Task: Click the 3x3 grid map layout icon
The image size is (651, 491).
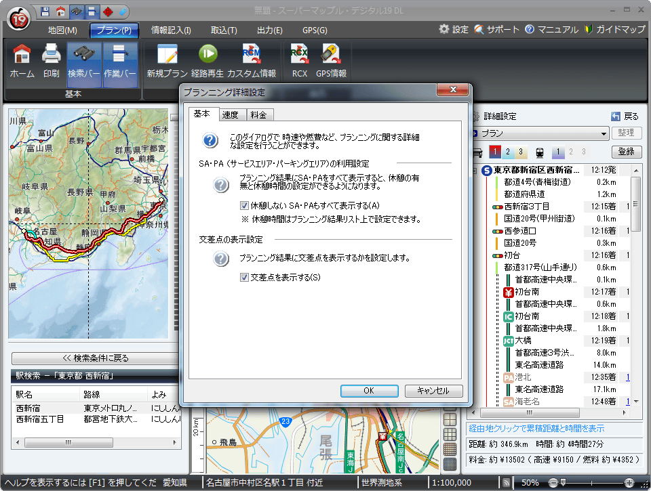Action: (x=450, y=435)
